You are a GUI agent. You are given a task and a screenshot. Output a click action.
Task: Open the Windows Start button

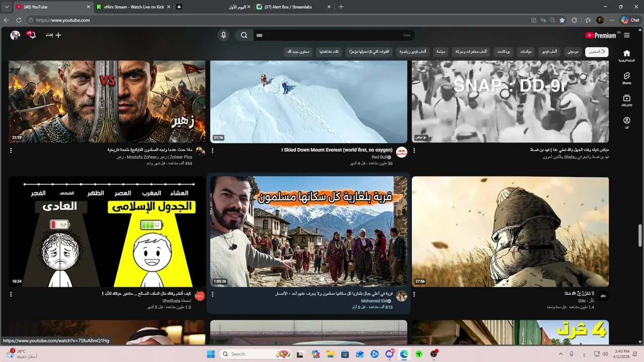(x=211, y=354)
